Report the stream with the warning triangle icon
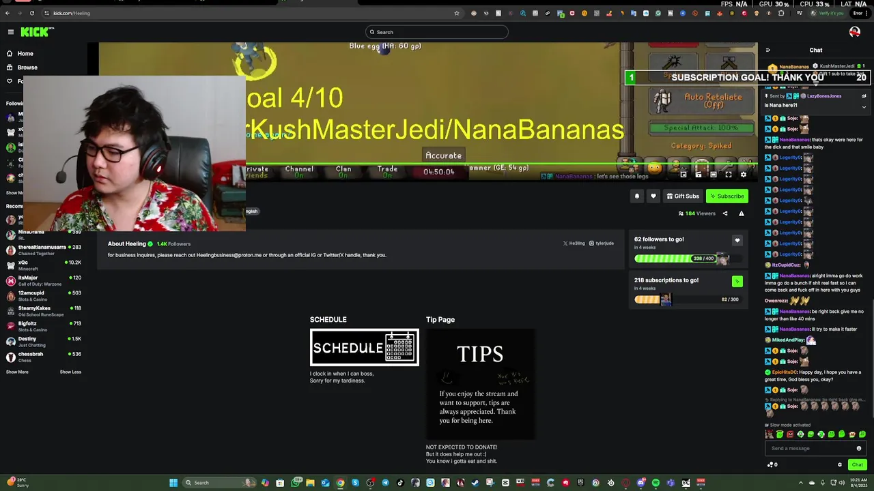 pyautogui.click(x=742, y=213)
